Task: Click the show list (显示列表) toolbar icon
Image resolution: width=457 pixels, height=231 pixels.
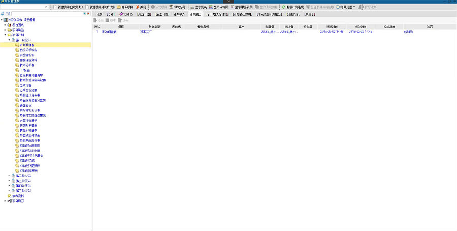Action: point(192,7)
